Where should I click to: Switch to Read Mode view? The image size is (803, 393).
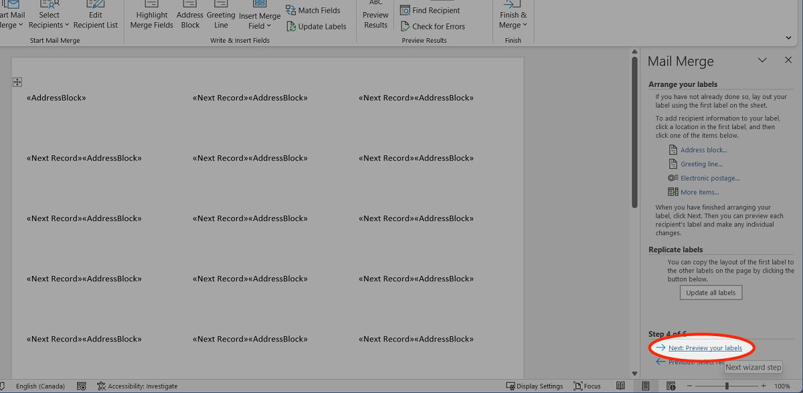pos(621,386)
